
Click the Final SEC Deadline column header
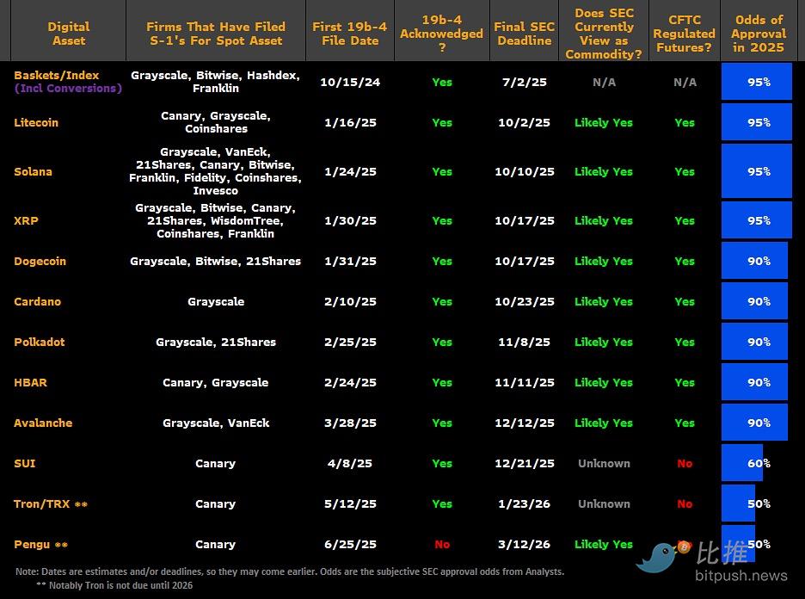[x=524, y=34]
